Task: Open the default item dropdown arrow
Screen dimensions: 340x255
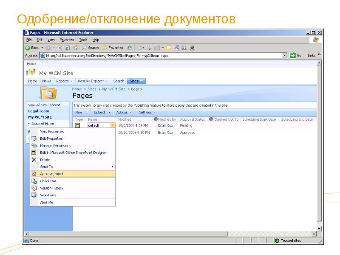Action: pos(113,126)
